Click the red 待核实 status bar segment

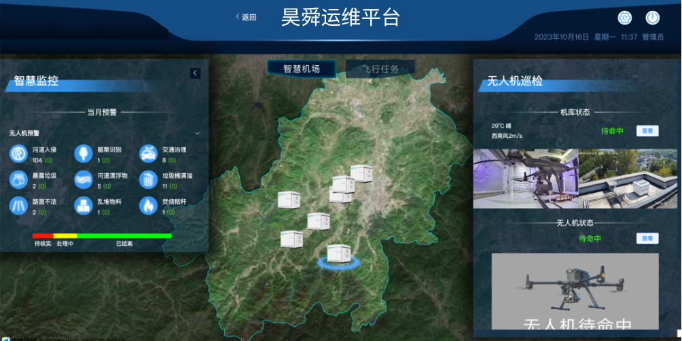42,236
